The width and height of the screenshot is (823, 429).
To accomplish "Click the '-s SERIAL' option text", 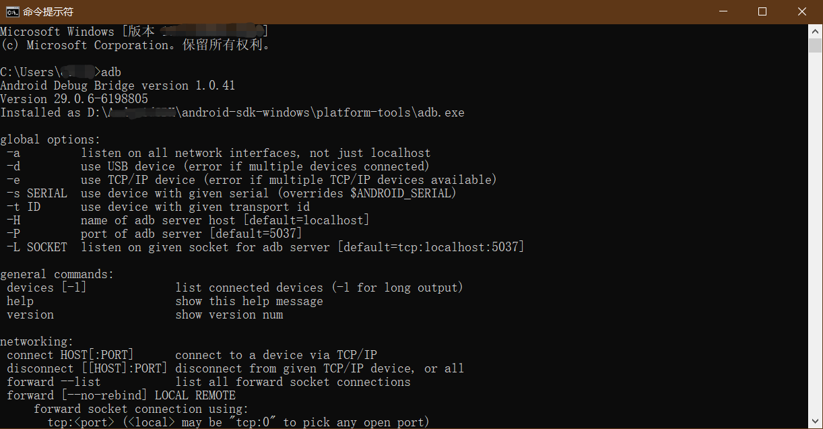I will pos(37,193).
